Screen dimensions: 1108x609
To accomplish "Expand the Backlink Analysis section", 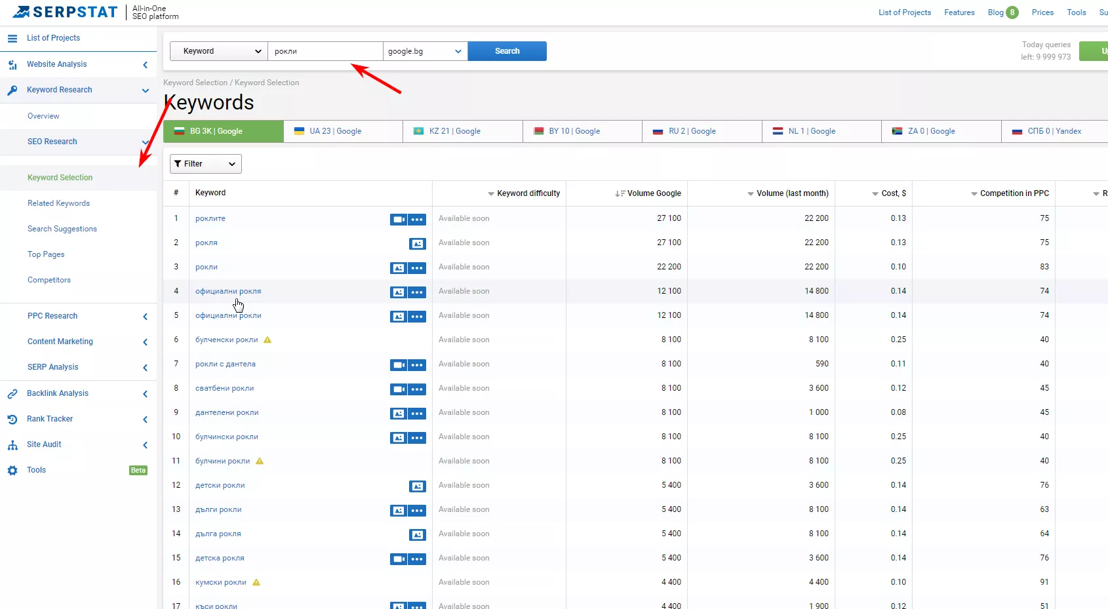I will click(145, 394).
